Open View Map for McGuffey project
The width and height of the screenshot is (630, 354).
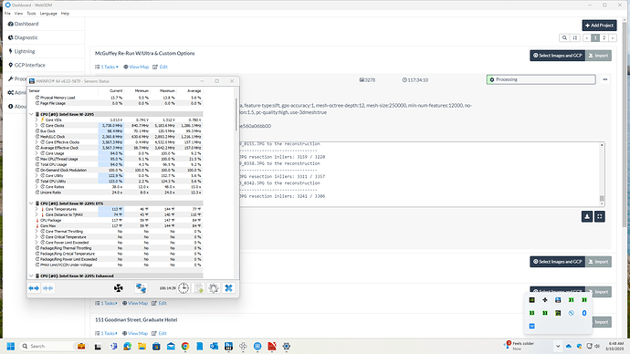136,67
